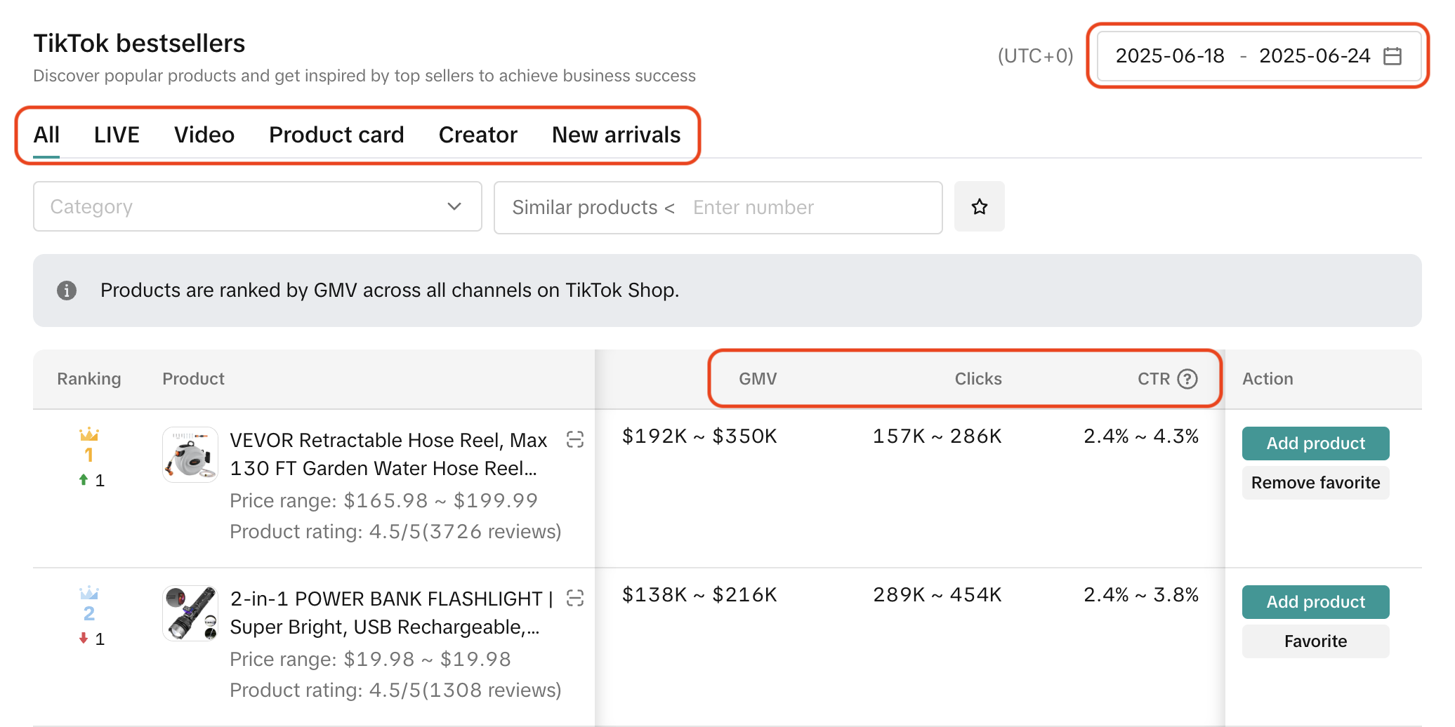
Task: Click similar products icon for POWER BANK FLASHLIGHT
Action: coord(575,599)
